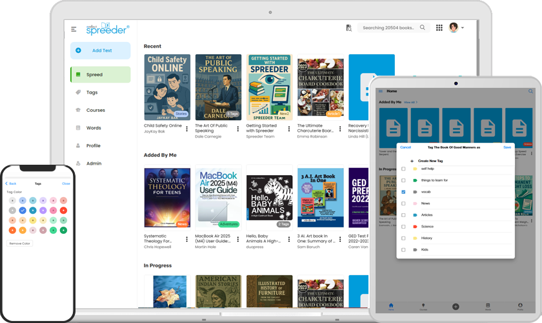Open the options menu for 3 AI. Art book

click(x=340, y=239)
